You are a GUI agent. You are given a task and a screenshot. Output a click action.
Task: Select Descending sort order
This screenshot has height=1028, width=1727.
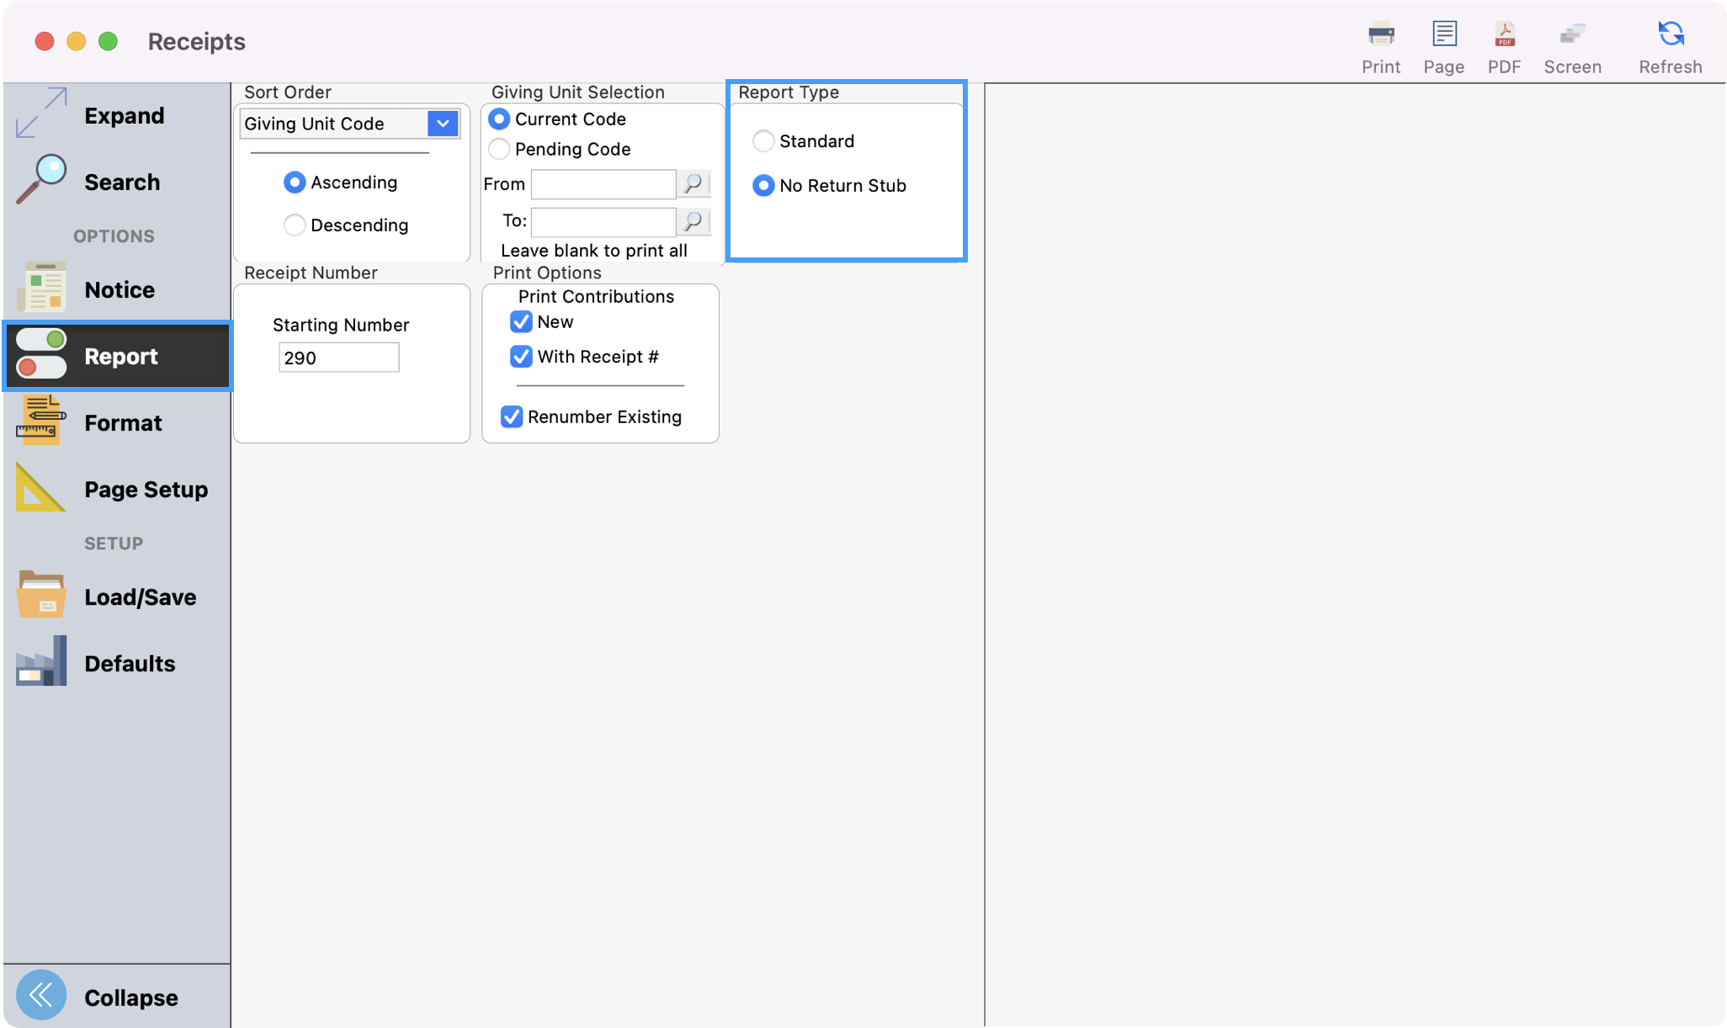tap(295, 225)
